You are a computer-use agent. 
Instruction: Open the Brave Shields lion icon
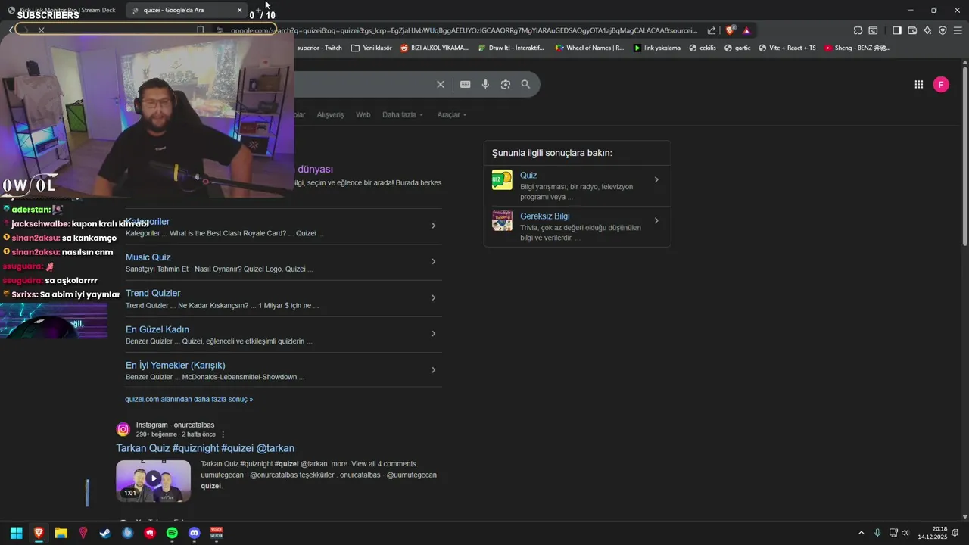click(730, 30)
